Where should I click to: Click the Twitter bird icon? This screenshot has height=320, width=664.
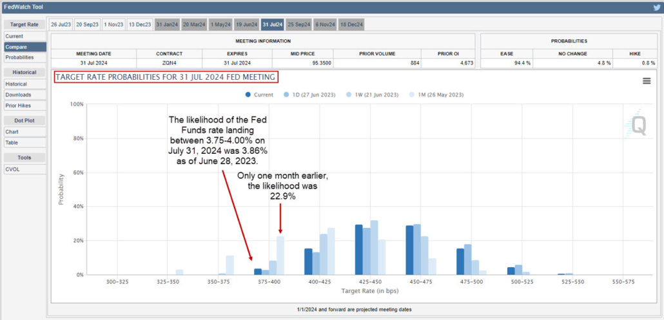657,7
